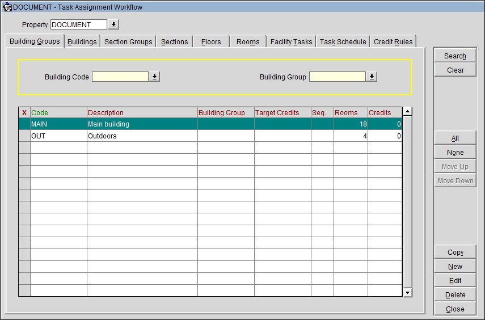The image size is (485, 320).
Task: Click the application icon in title bar
Action: pyautogui.click(x=8, y=7)
